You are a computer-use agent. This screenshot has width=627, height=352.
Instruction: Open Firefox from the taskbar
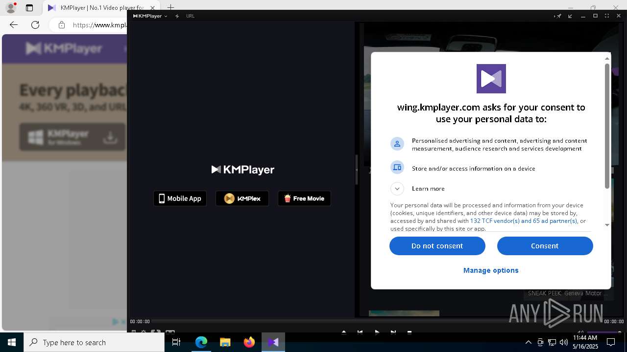coord(249,342)
